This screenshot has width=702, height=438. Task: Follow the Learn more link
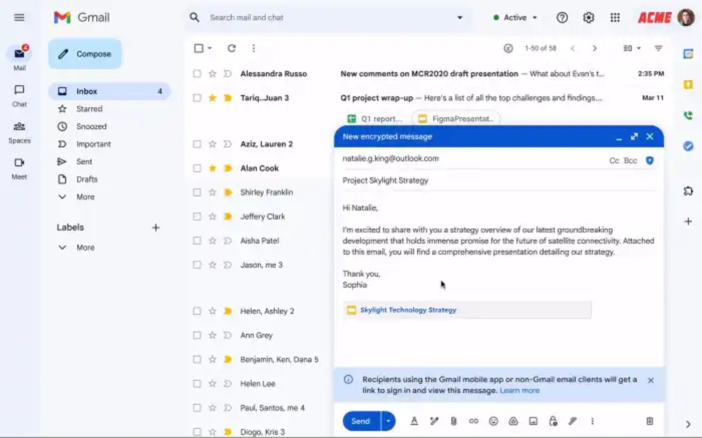(519, 390)
